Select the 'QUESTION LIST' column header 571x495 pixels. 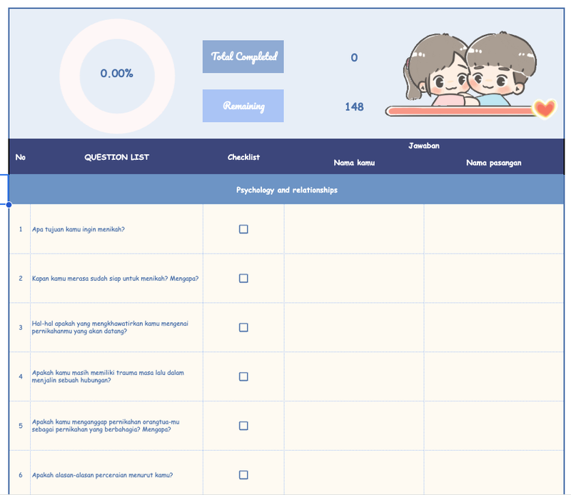(x=116, y=157)
